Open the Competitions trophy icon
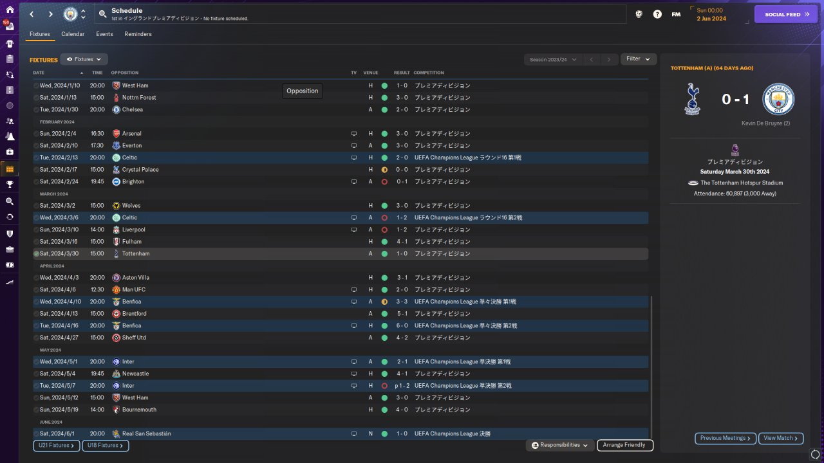 click(x=10, y=185)
